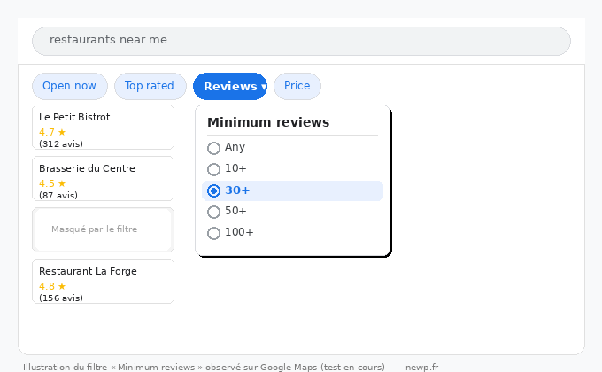Click the 4.7 star rating icon
The image size is (602, 372).
tap(62, 132)
